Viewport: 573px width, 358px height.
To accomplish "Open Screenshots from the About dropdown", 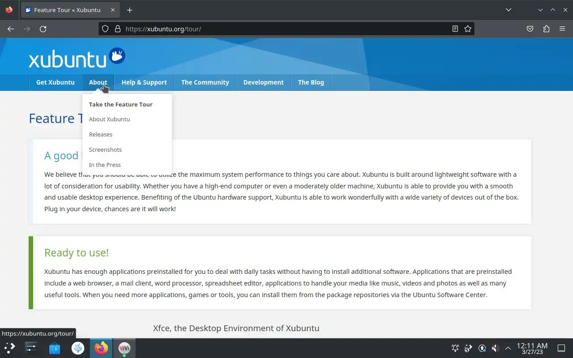I will pyautogui.click(x=106, y=149).
